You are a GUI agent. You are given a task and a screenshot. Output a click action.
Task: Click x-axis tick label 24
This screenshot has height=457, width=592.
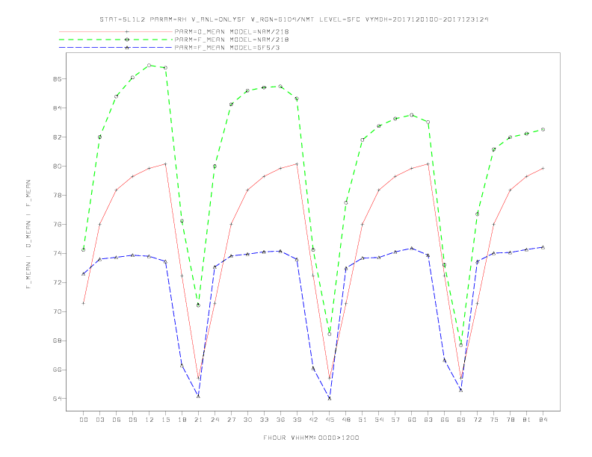(x=215, y=420)
